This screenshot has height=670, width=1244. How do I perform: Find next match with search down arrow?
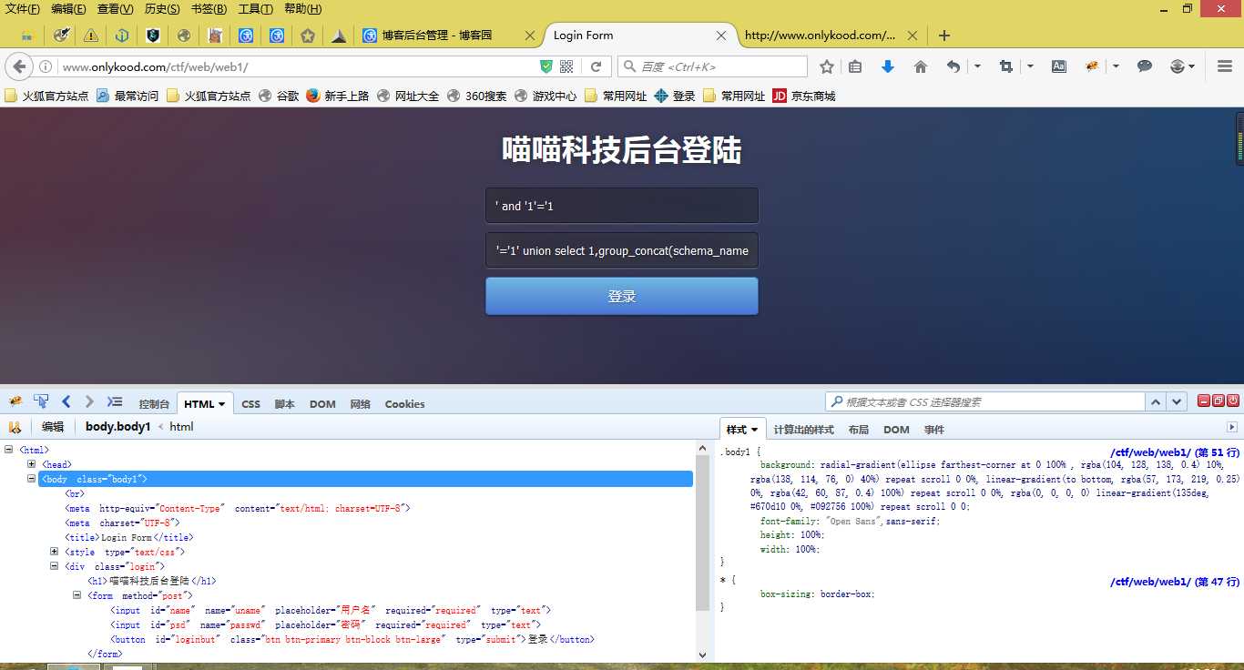pyautogui.click(x=1178, y=401)
